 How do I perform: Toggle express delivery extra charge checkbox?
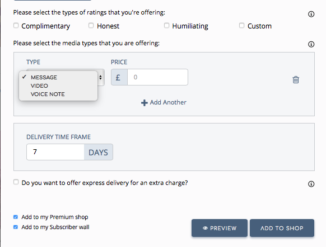16,182
